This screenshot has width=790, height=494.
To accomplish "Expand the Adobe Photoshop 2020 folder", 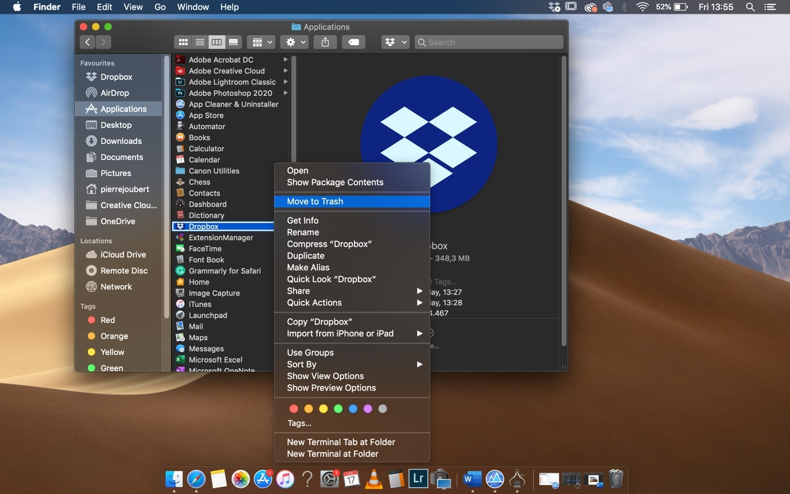I will pos(285,93).
